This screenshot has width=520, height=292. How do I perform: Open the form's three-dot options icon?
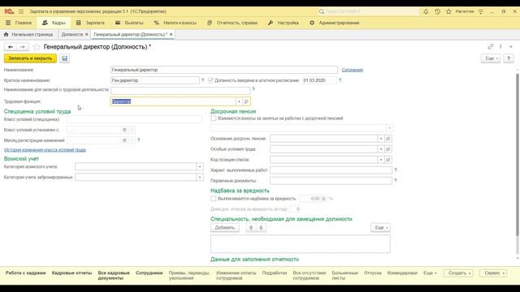pyautogui.click(x=500, y=47)
